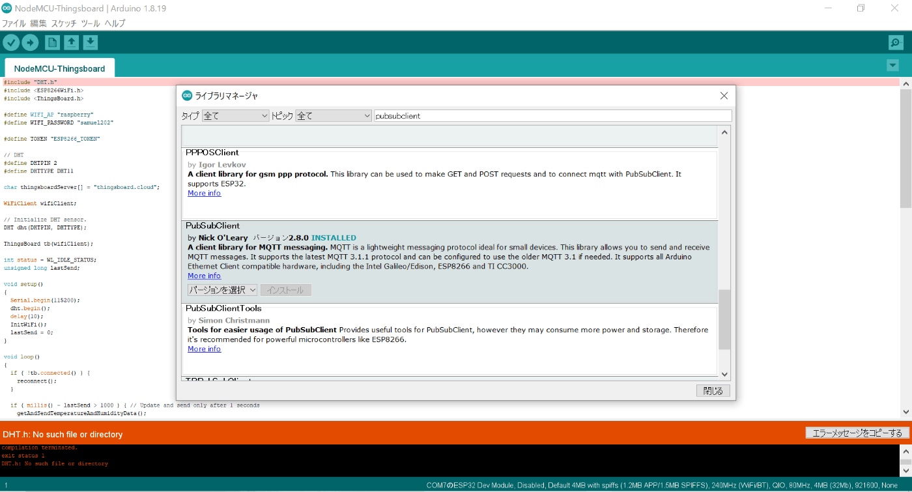The width and height of the screenshot is (912, 492).
Task: Click the Arduino app icon in title bar
Action: [7, 8]
